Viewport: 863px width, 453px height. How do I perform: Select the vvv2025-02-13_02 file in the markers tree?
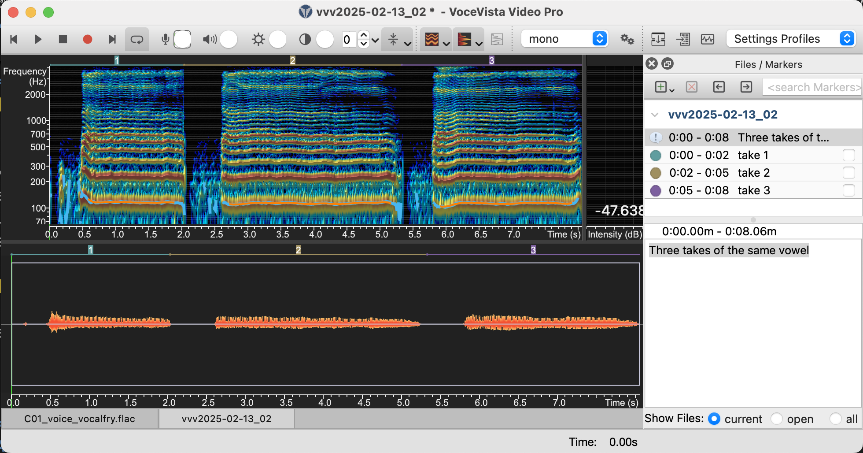click(723, 115)
